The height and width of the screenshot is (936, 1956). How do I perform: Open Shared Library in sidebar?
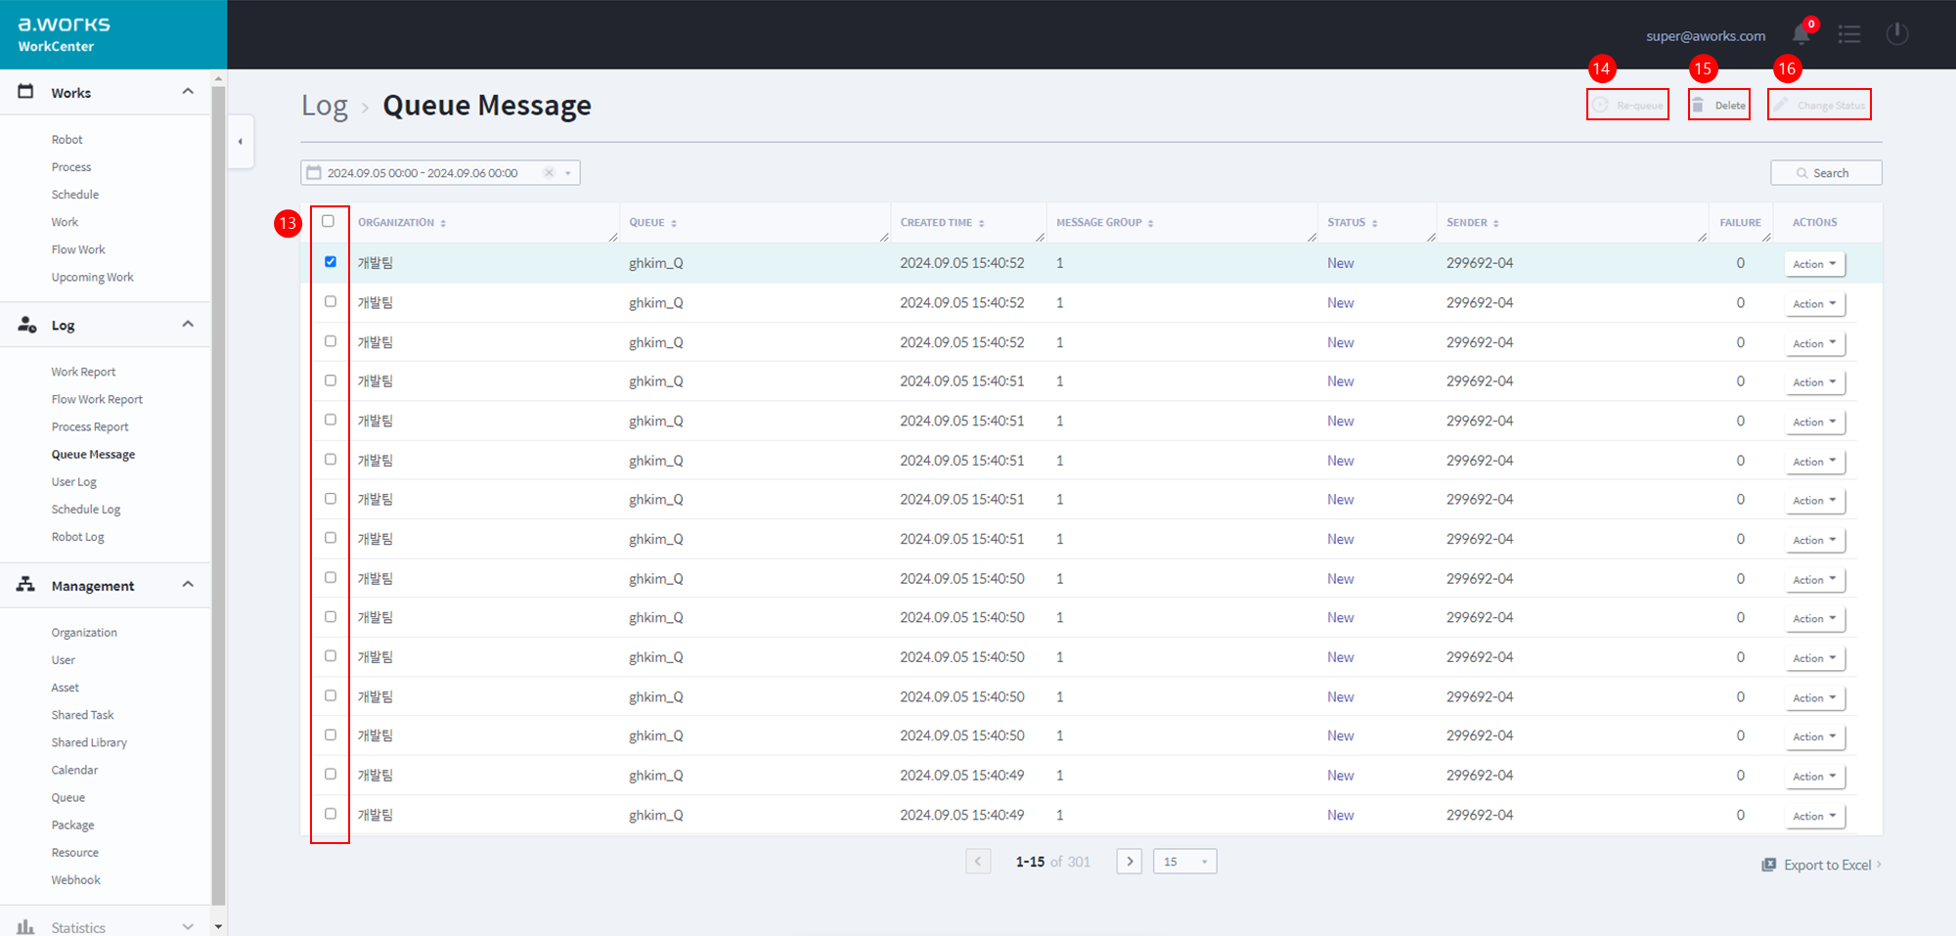(90, 742)
